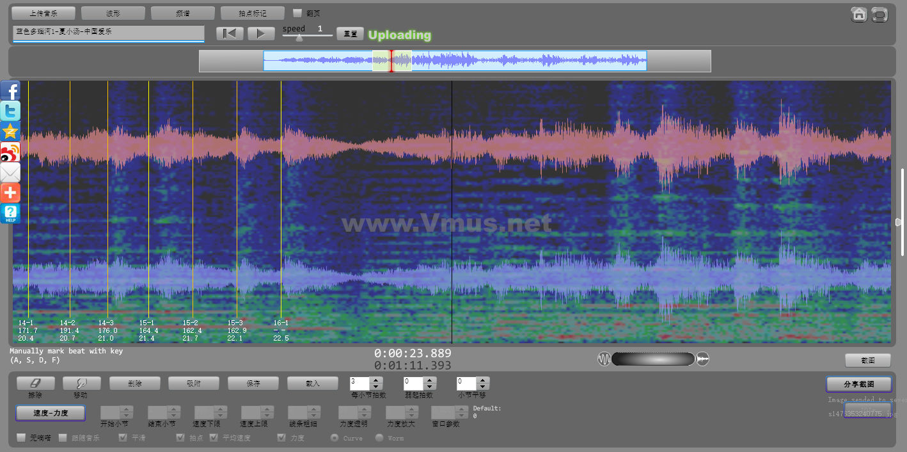Open the 拍点标记 beat marking mode
Screen dimensions: 907x452
253,13
